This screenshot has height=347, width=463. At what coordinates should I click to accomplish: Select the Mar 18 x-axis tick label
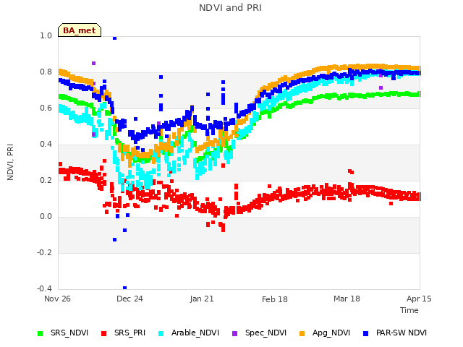click(347, 299)
